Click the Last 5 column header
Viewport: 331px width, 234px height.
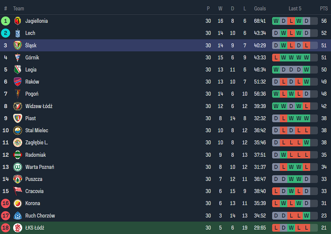295,8
